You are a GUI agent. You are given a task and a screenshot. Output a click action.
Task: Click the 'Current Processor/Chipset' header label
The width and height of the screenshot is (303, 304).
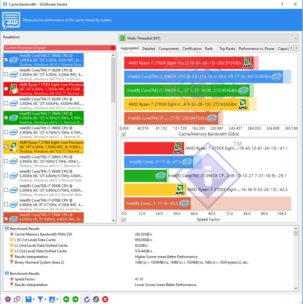tap(25, 48)
